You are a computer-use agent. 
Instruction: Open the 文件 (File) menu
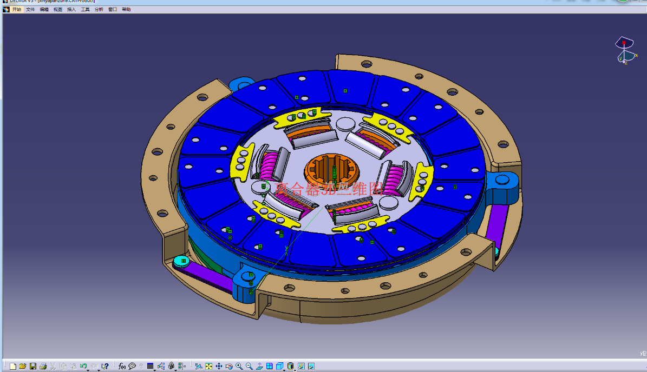(30, 10)
